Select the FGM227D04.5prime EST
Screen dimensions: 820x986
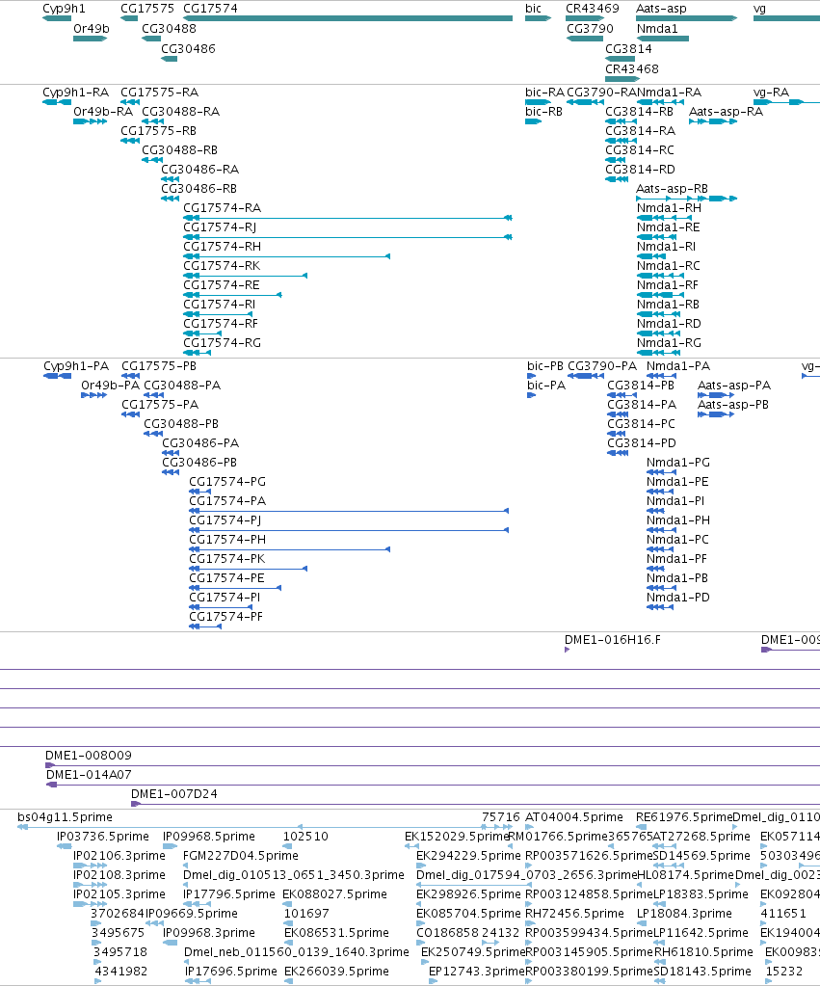[240, 856]
